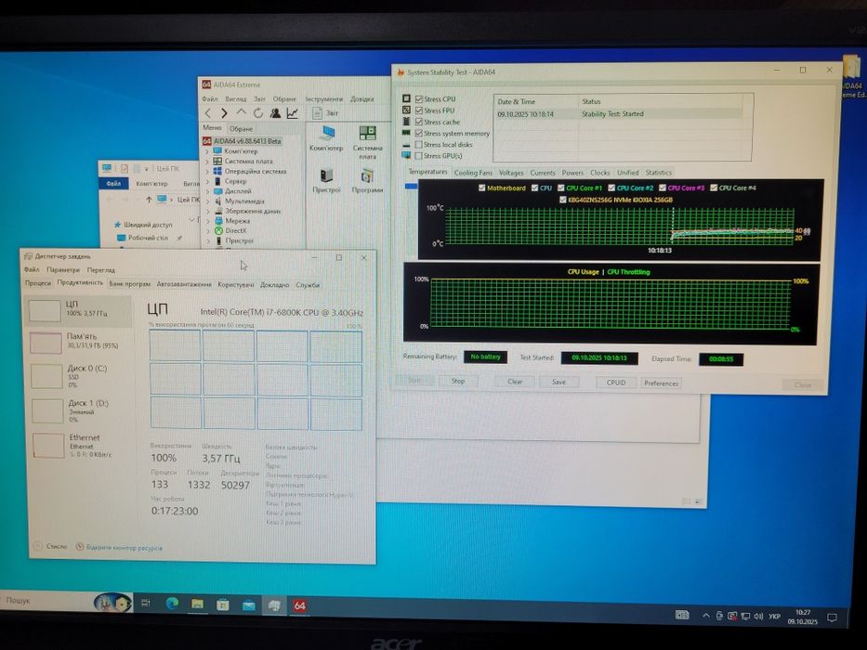The height and width of the screenshot is (650, 867).
Task: Click Stop button in Stability Test
Action: tap(458, 381)
